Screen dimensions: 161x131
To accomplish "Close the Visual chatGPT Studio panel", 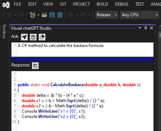I will pos(151,28).
